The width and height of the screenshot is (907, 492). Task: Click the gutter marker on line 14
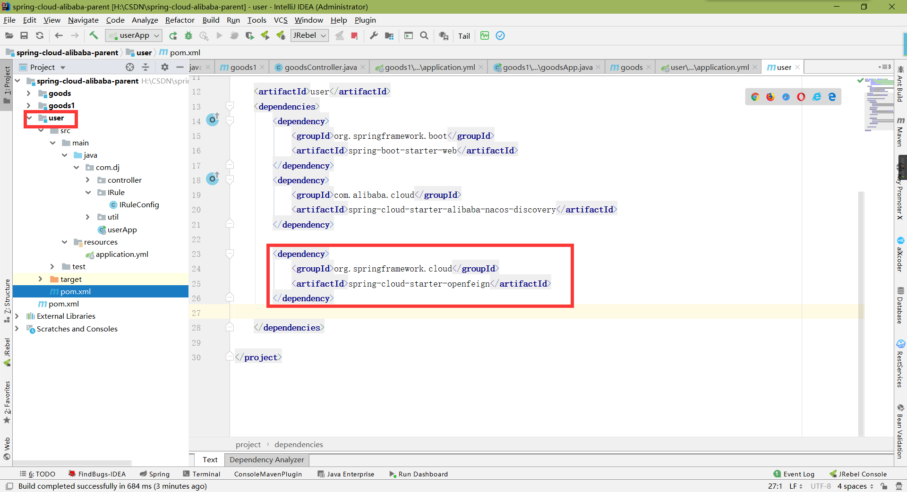point(213,119)
